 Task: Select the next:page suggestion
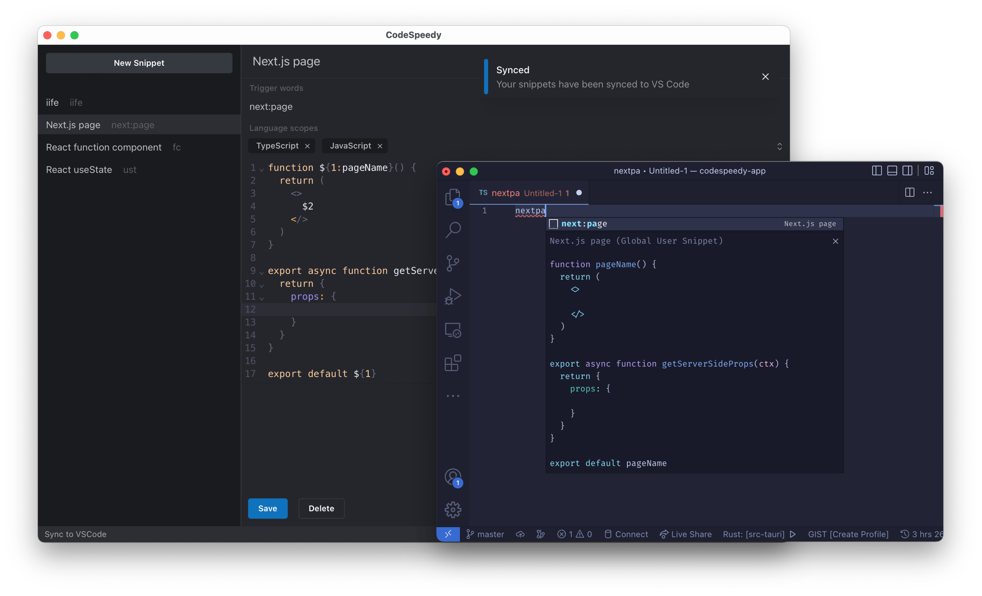coord(694,224)
